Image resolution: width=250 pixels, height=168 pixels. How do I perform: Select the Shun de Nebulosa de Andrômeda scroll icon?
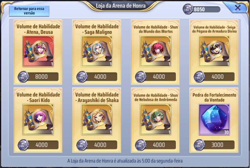click(155, 119)
